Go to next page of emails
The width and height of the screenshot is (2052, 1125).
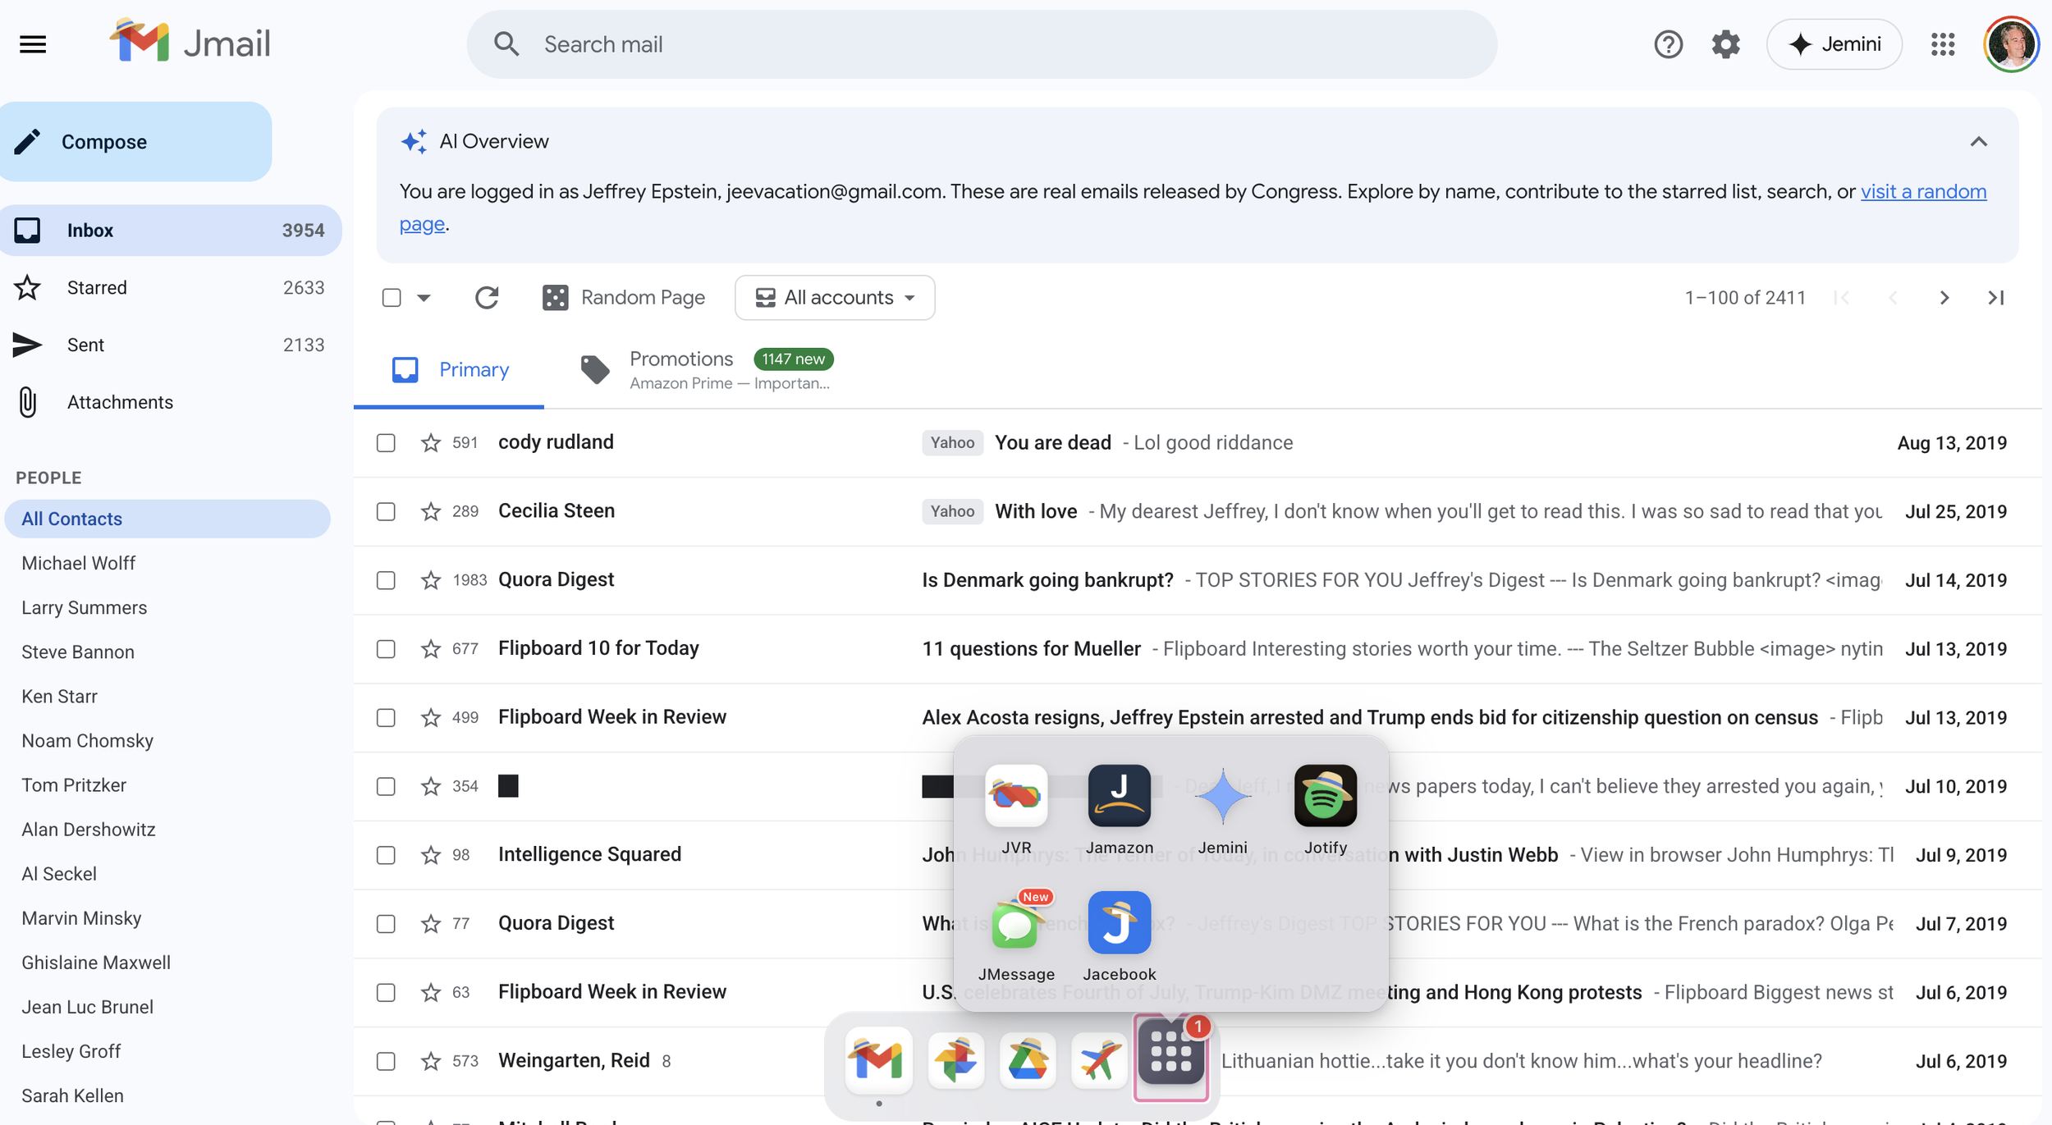(1944, 298)
